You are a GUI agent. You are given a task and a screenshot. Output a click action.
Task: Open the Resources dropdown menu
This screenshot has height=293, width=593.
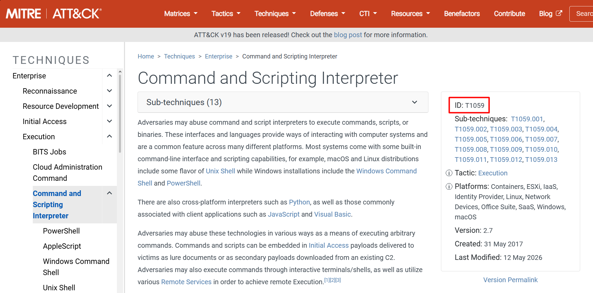point(411,14)
